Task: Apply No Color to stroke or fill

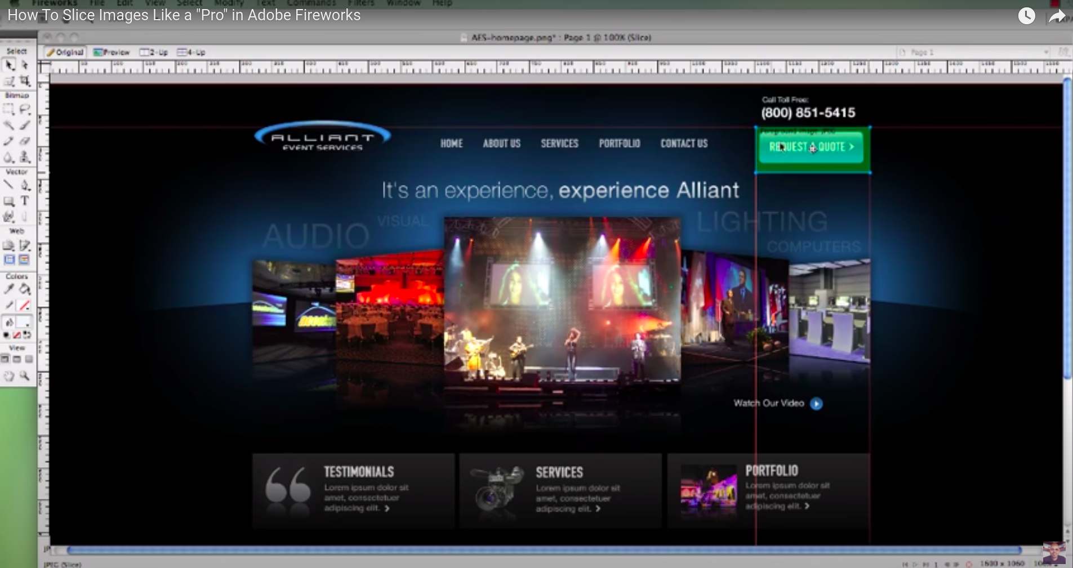Action: tap(17, 335)
